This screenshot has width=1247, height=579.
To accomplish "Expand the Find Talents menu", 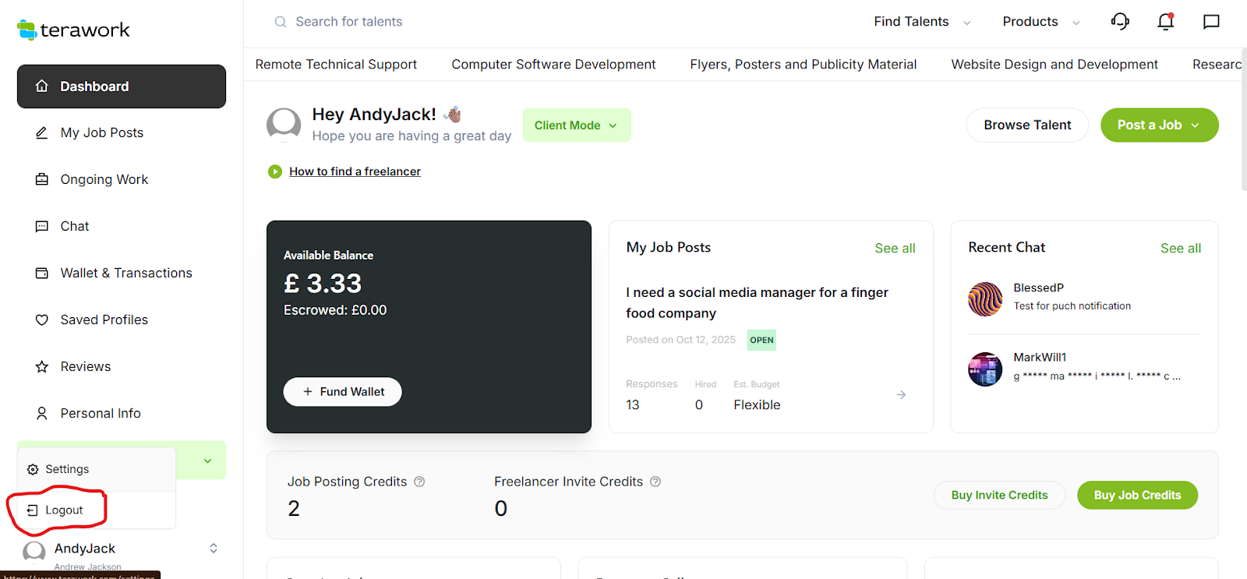I will [x=922, y=22].
